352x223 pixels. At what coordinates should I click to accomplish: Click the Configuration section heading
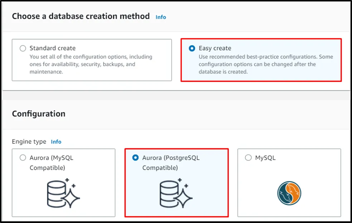coord(39,114)
